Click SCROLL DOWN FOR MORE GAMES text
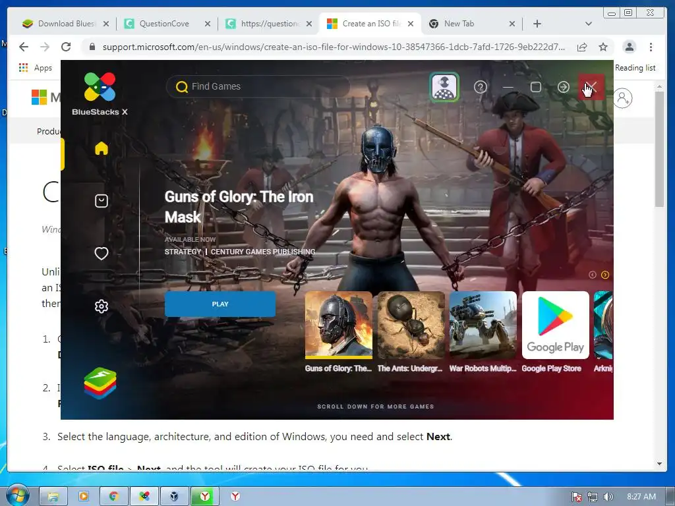 (x=375, y=407)
